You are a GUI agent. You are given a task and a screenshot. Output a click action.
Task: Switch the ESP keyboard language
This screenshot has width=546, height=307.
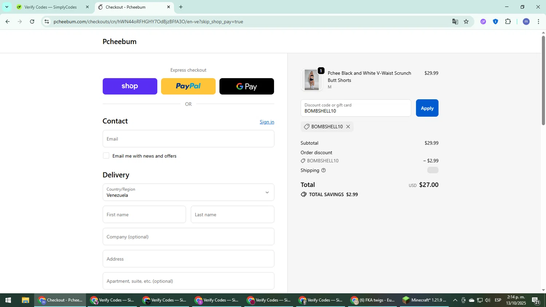498,300
